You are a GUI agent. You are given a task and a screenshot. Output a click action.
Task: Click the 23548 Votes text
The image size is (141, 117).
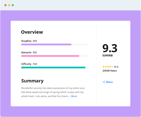click(110, 71)
